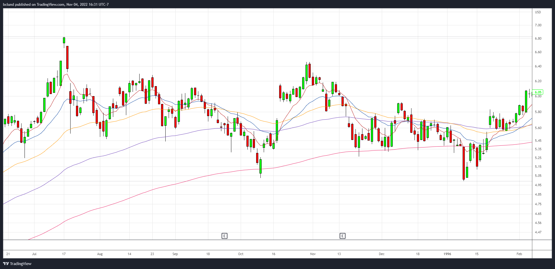Select the 6.80 price axis label
This screenshot has height=269, width=555.
[x=538, y=38]
